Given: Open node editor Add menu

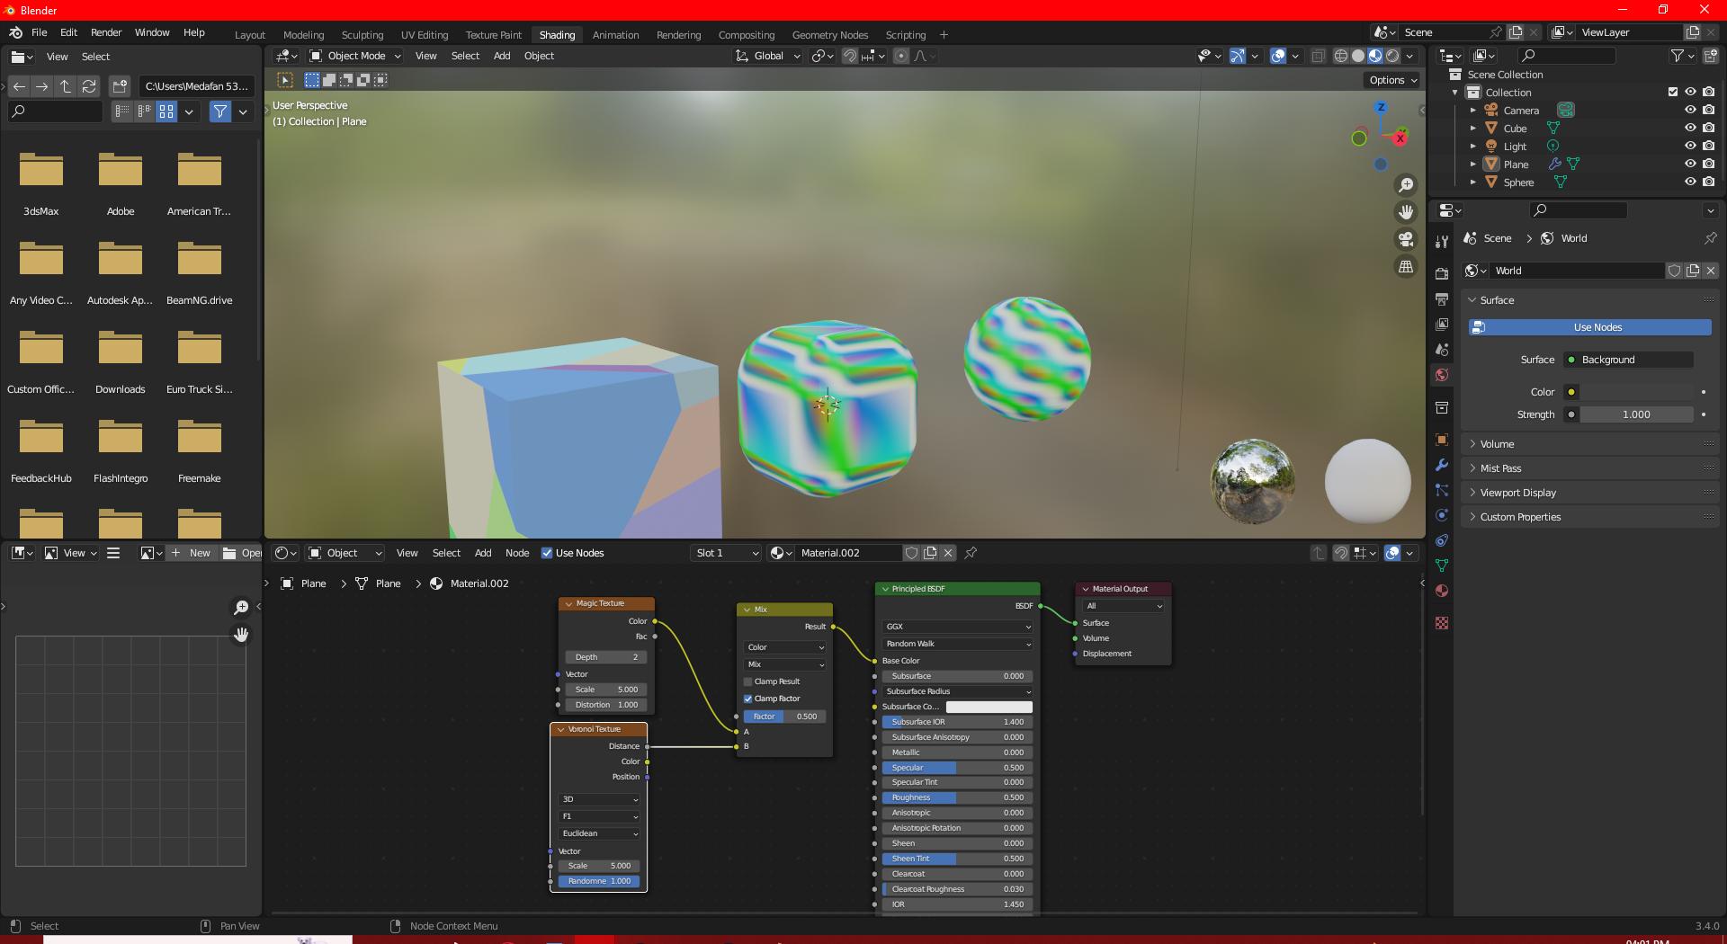Looking at the screenshot, I should click(483, 553).
